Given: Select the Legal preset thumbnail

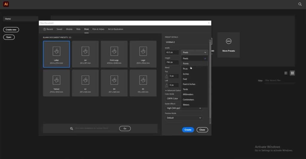Looking at the screenshot, I should tap(143, 54).
